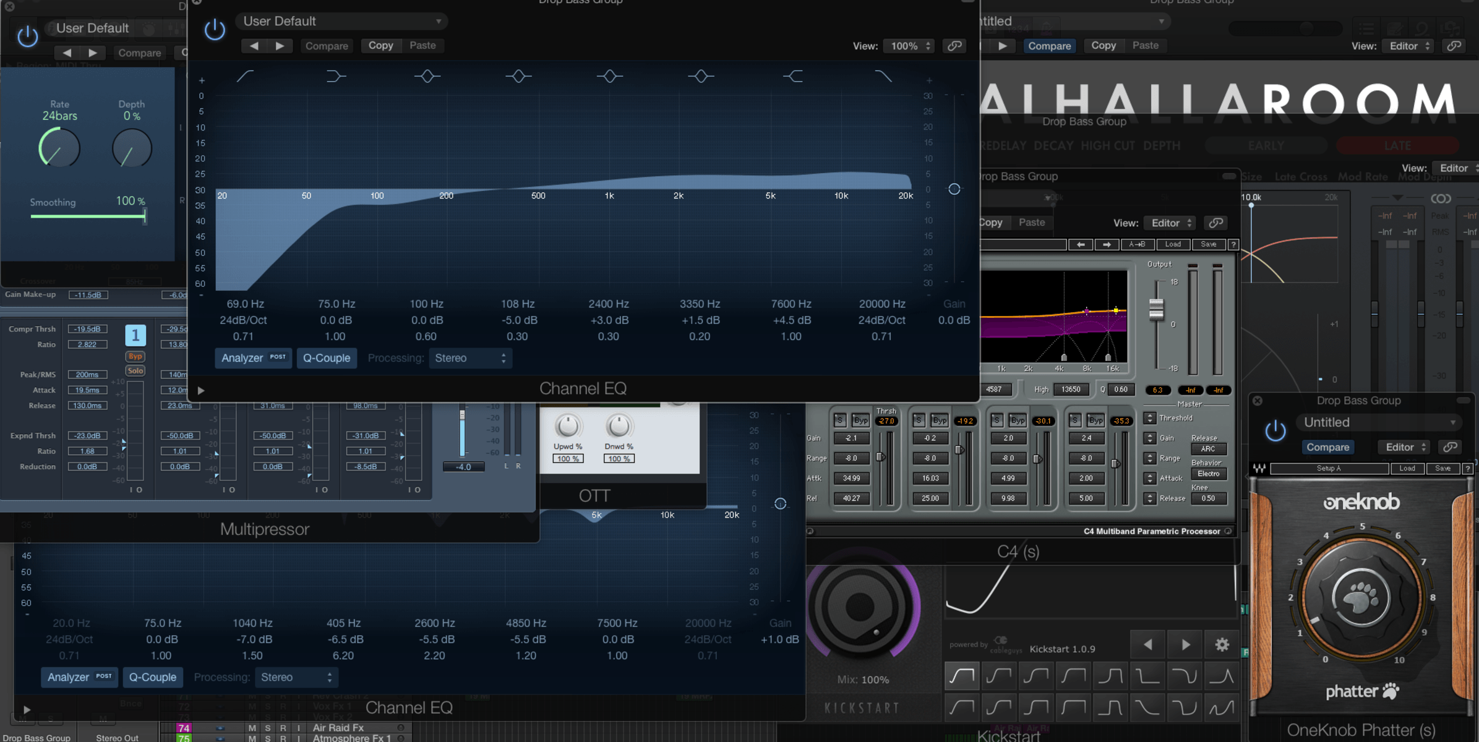This screenshot has height=742, width=1479.
Task: Click previous preset arrow in front Channel EQ
Action: pyautogui.click(x=254, y=46)
